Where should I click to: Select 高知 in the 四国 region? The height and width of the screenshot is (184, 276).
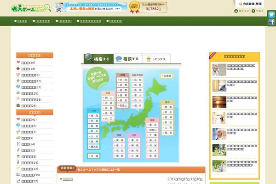click(x=119, y=150)
